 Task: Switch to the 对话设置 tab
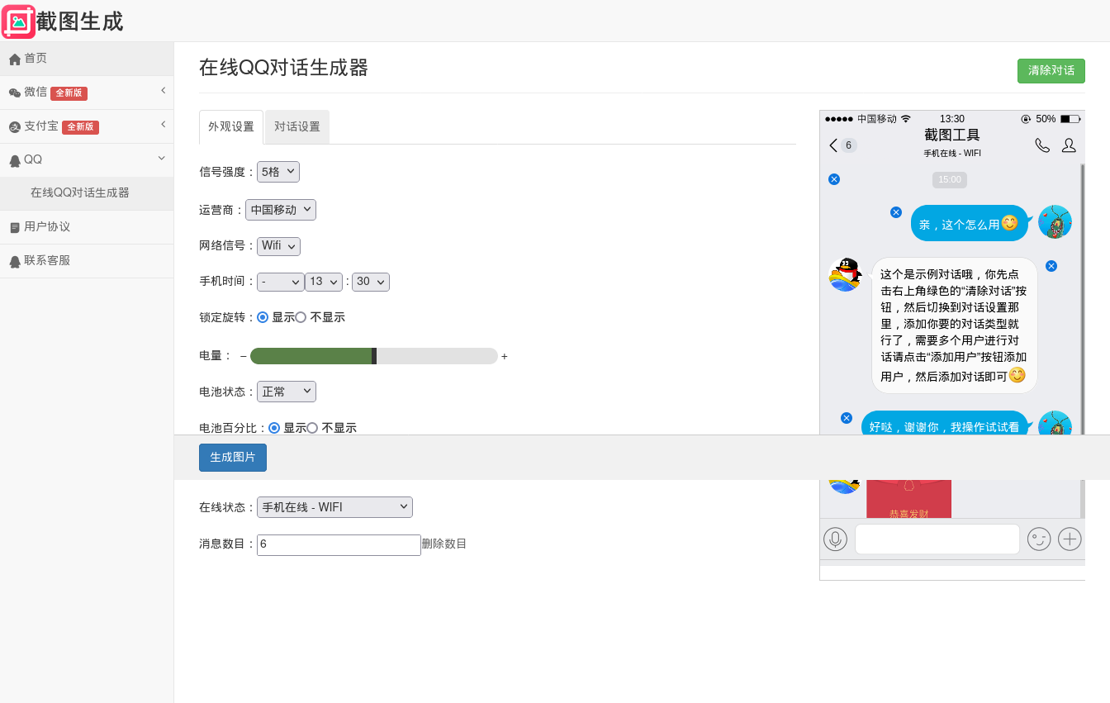pyautogui.click(x=297, y=127)
